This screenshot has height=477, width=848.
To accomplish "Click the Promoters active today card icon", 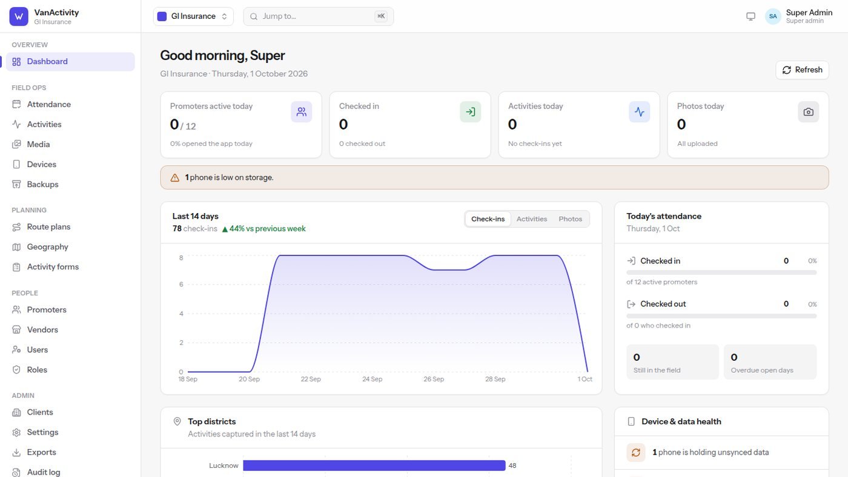I will point(302,112).
